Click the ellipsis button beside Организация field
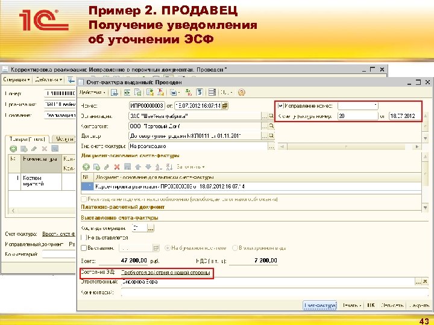The height and width of the screenshot is (325, 434). pyautogui.click(x=265, y=116)
